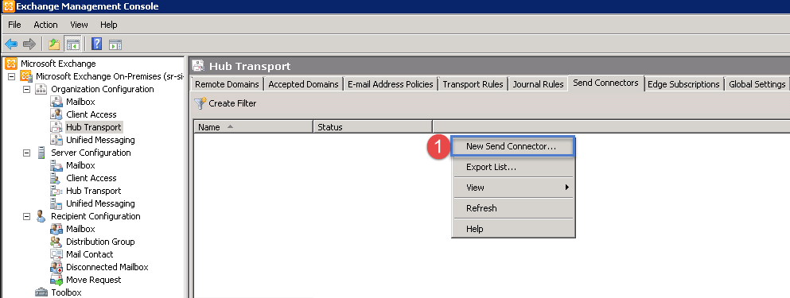Viewport: 790px width, 298px height.
Task: Open the Help menu in menu bar
Action: coord(108,25)
